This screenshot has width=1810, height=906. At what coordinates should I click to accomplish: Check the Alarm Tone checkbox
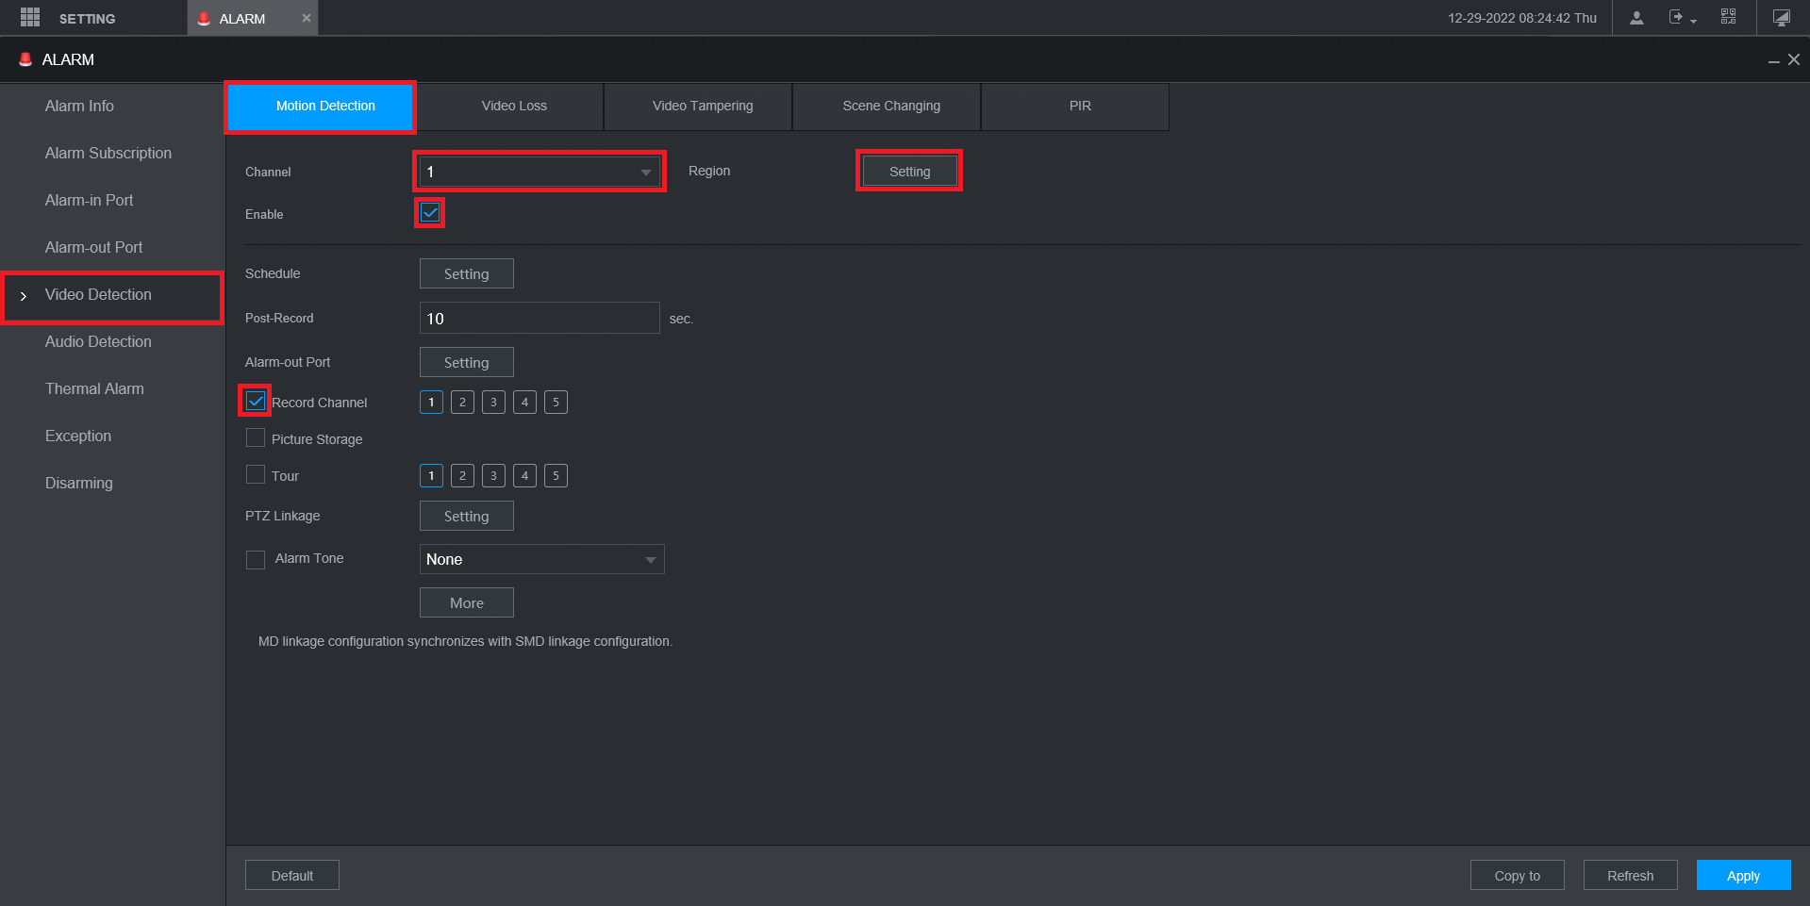point(256,560)
